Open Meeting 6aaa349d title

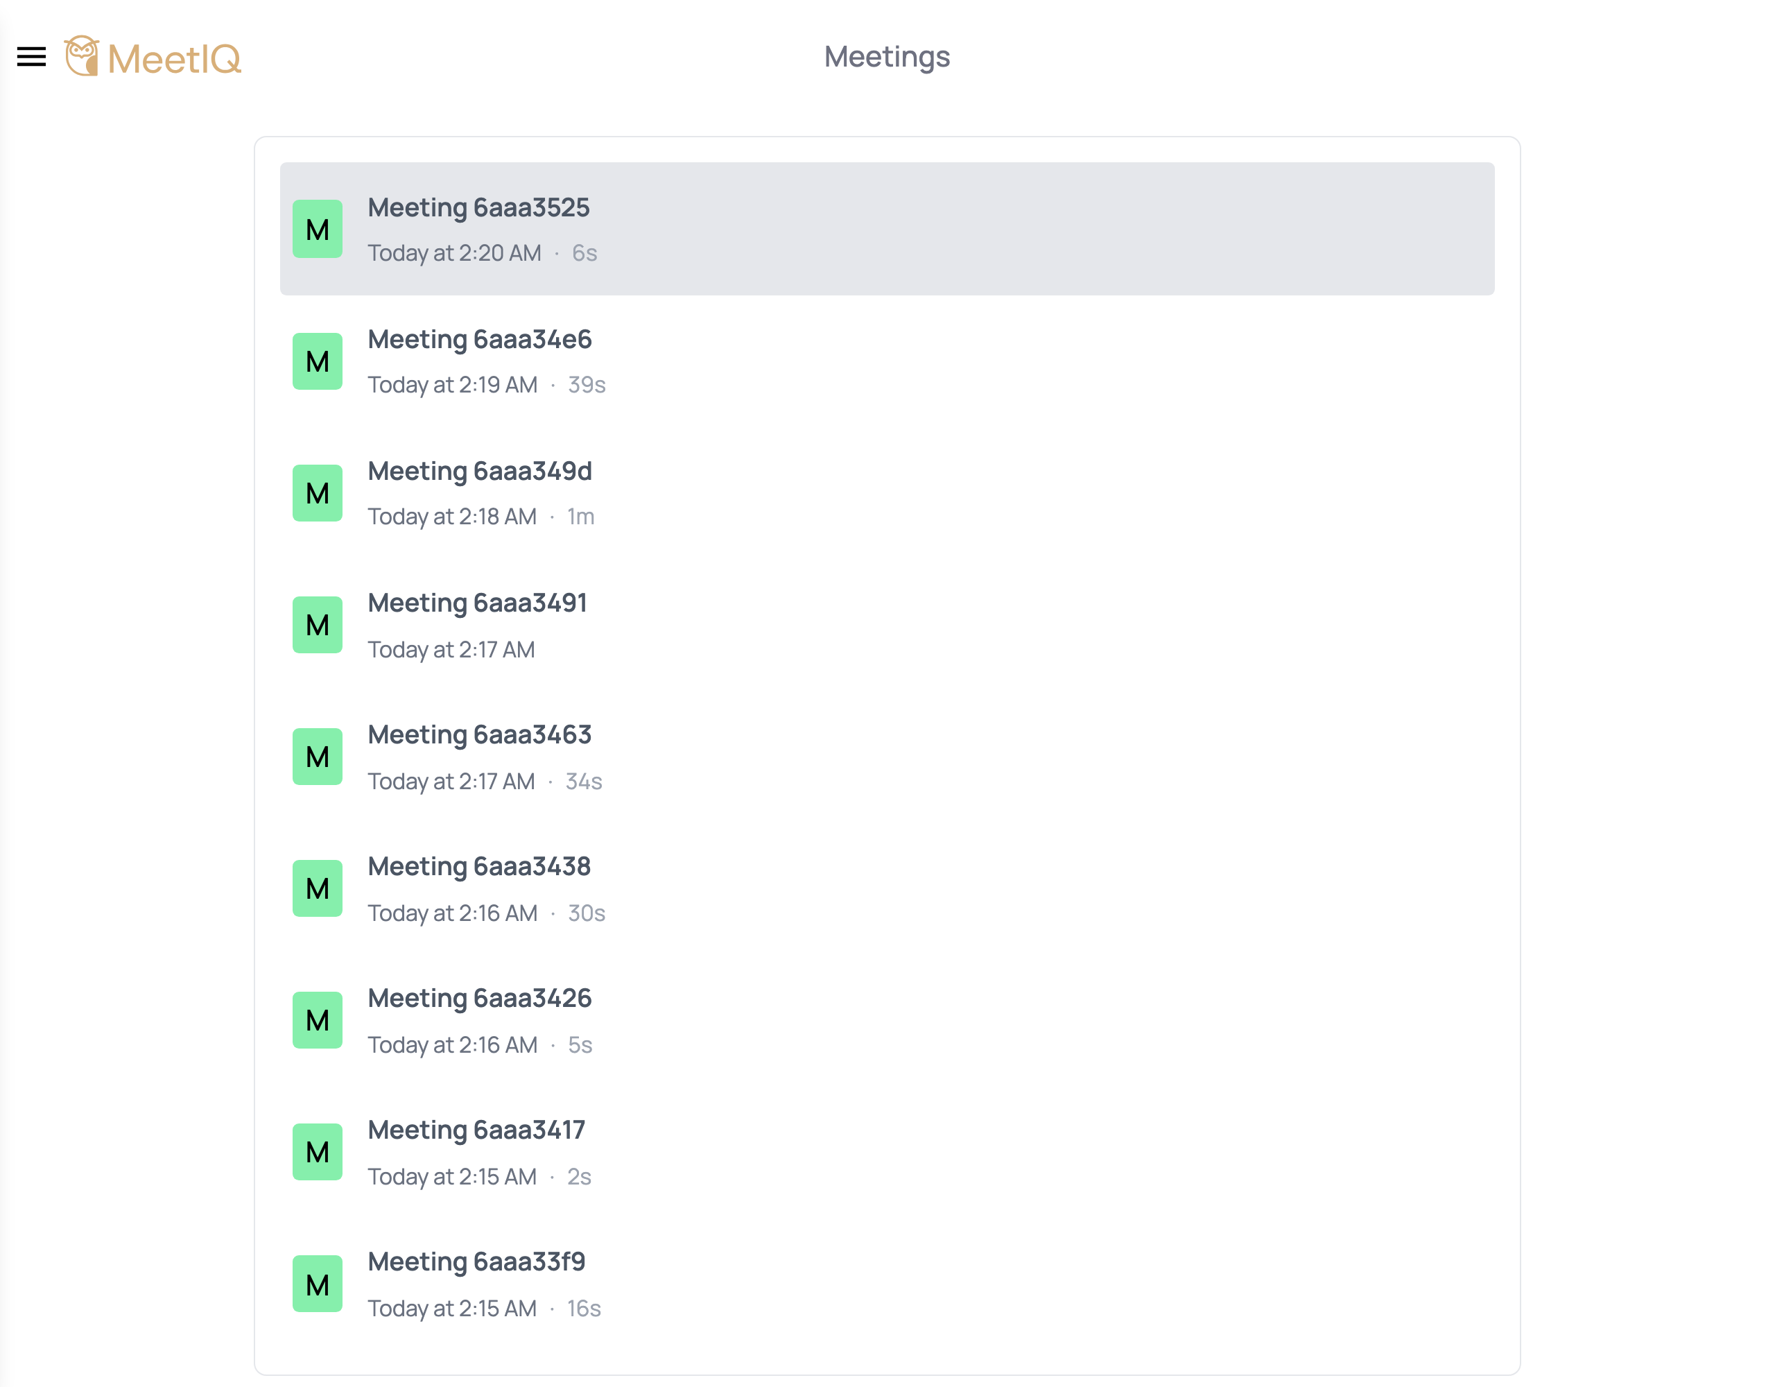(x=480, y=471)
